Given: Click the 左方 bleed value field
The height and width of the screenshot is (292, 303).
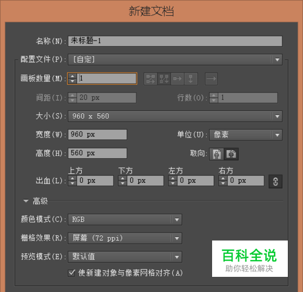Looking at the screenshot, I should click(195, 181).
